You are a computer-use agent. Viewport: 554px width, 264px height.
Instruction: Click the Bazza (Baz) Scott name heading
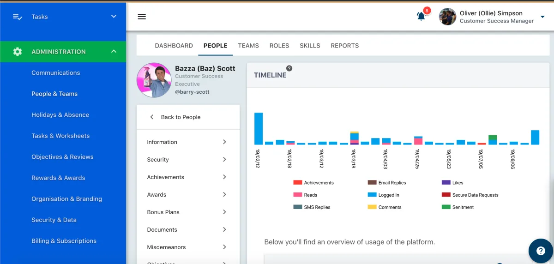coord(205,68)
